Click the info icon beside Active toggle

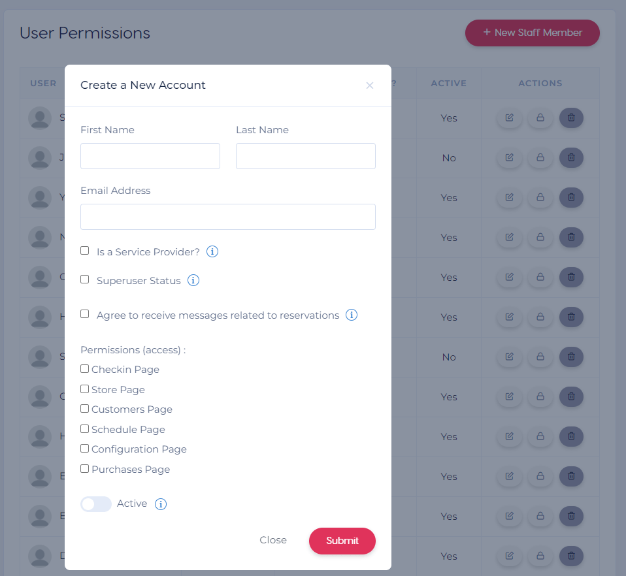[161, 504]
